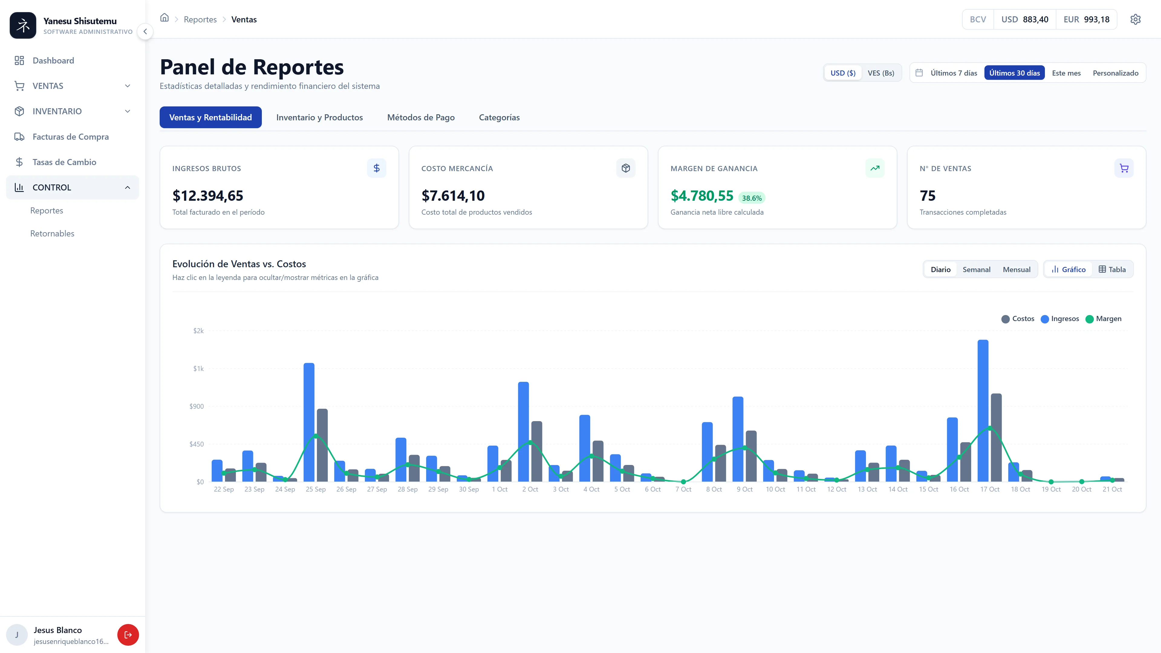Select Este mes range

[x=1066, y=73]
